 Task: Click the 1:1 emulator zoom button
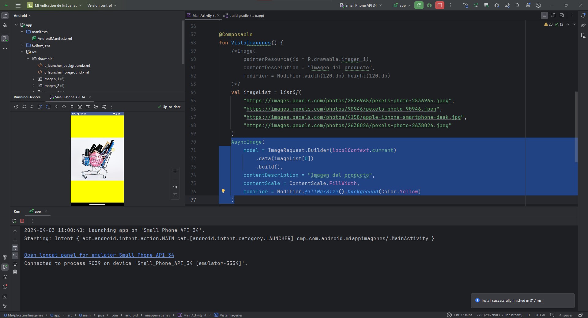pos(175,187)
